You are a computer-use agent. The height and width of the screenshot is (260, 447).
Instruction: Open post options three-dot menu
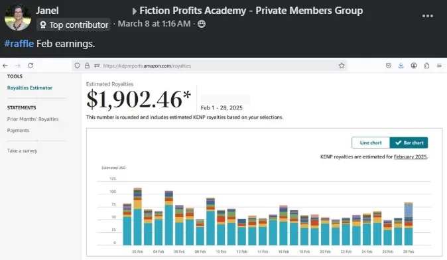point(428,16)
